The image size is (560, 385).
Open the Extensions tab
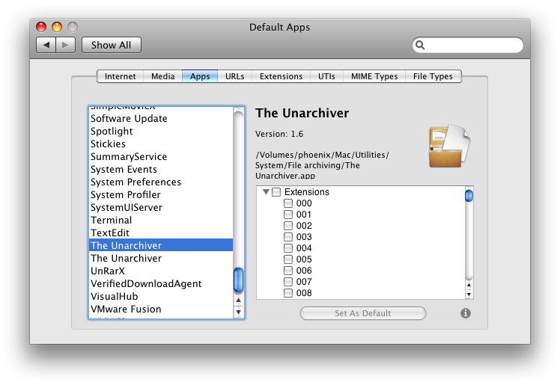(x=281, y=76)
